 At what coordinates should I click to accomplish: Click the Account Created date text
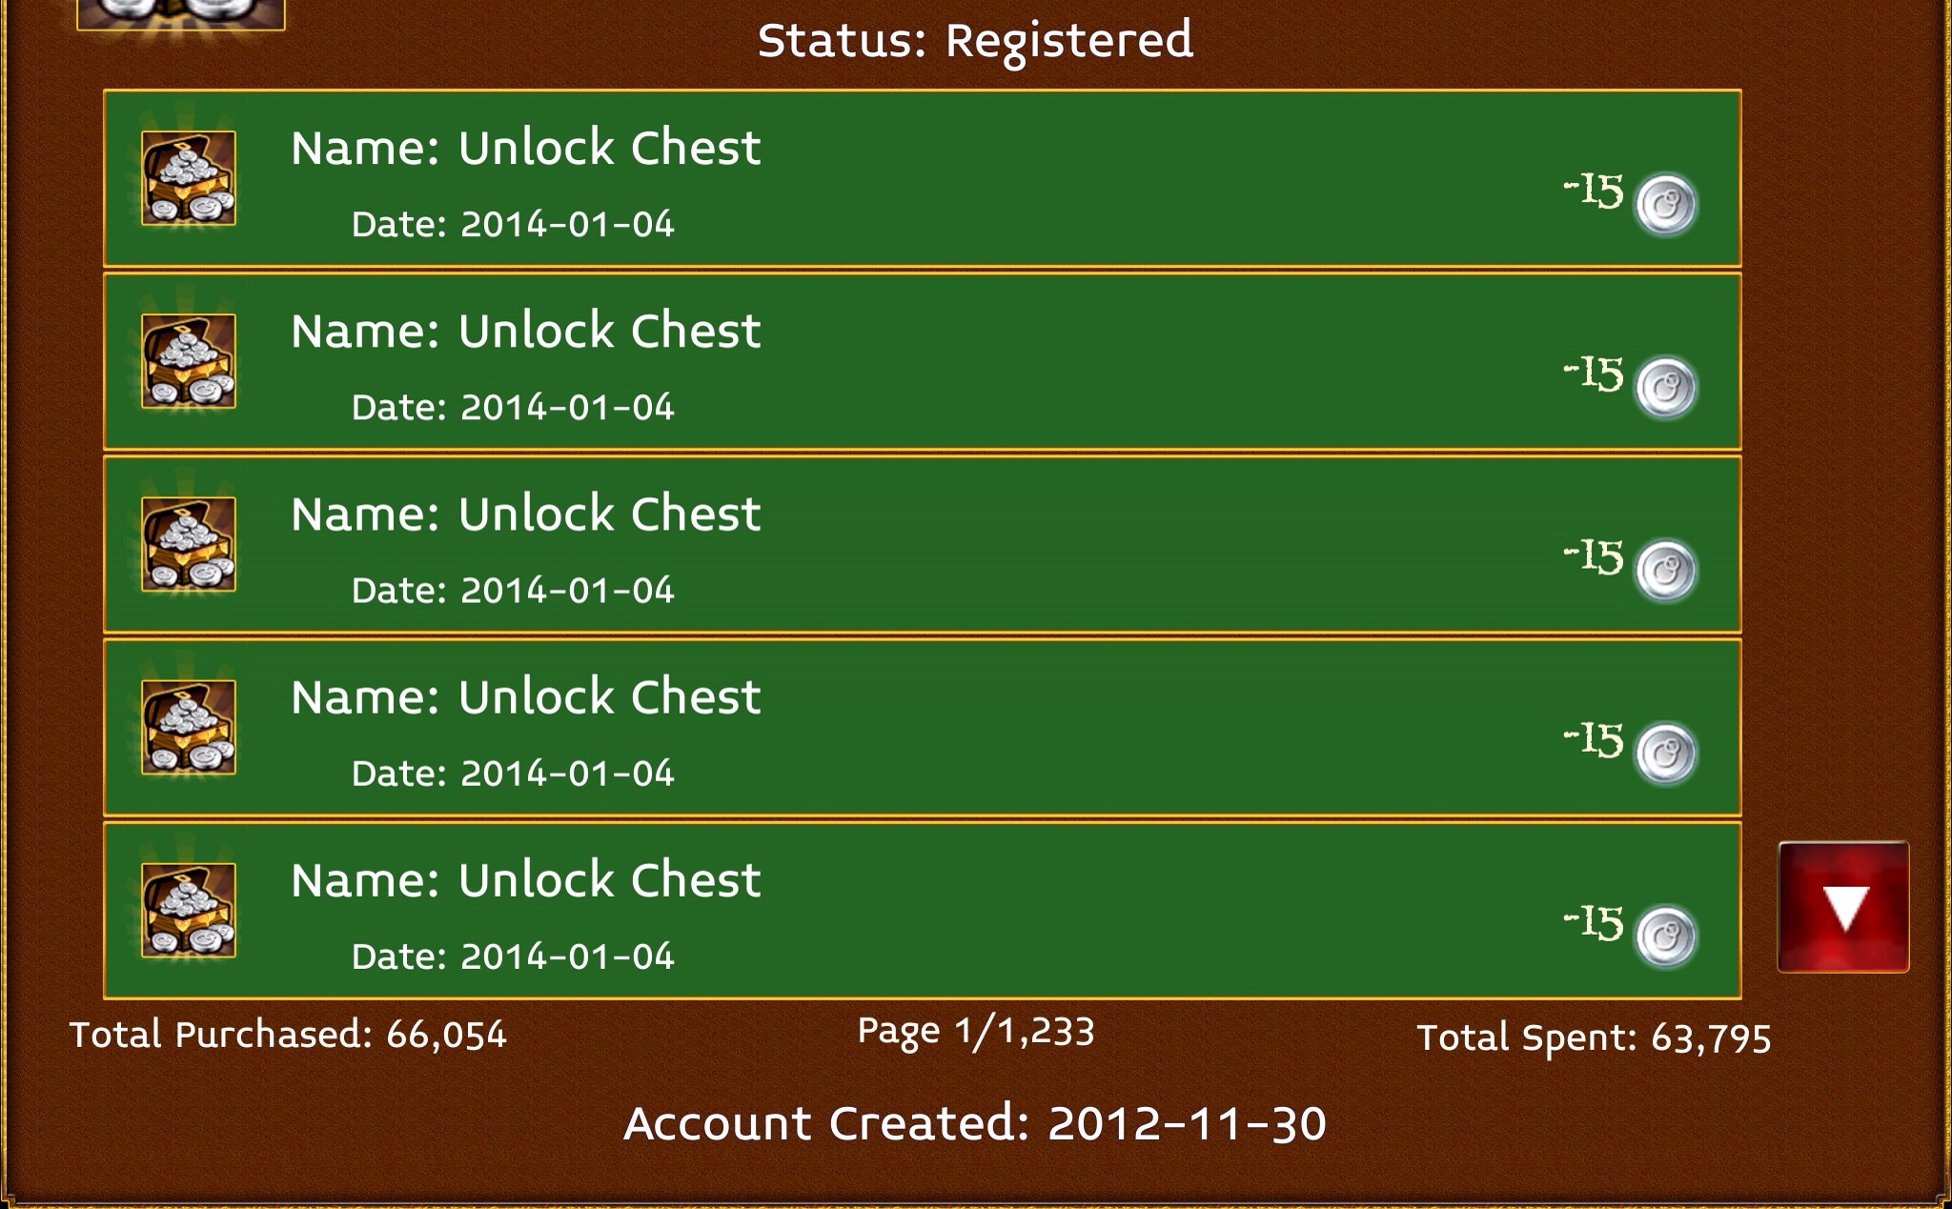pos(975,1123)
